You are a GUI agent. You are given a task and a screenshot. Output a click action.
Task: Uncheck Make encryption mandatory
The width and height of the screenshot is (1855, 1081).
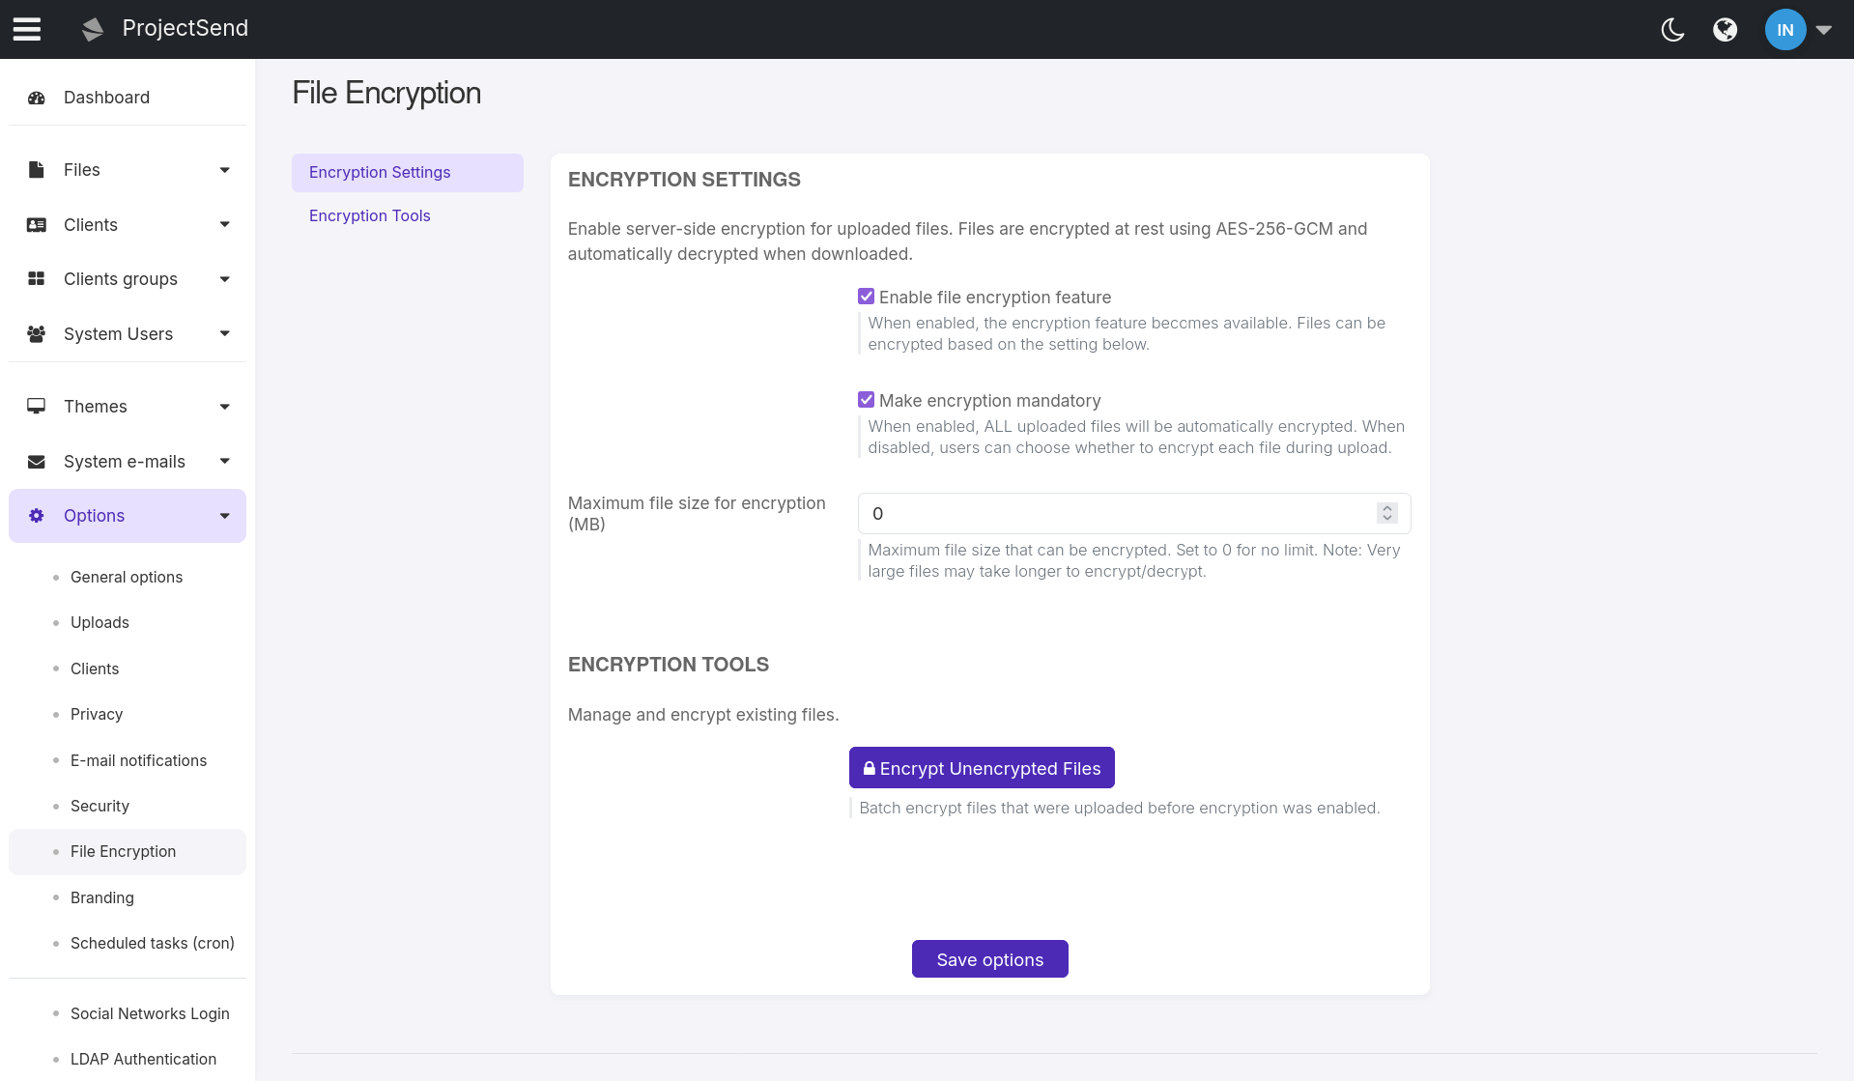[x=866, y=399]
